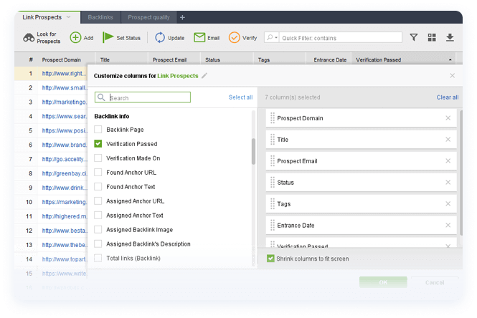Enable the Backlink Page checkbox

(x=98, y=130)
